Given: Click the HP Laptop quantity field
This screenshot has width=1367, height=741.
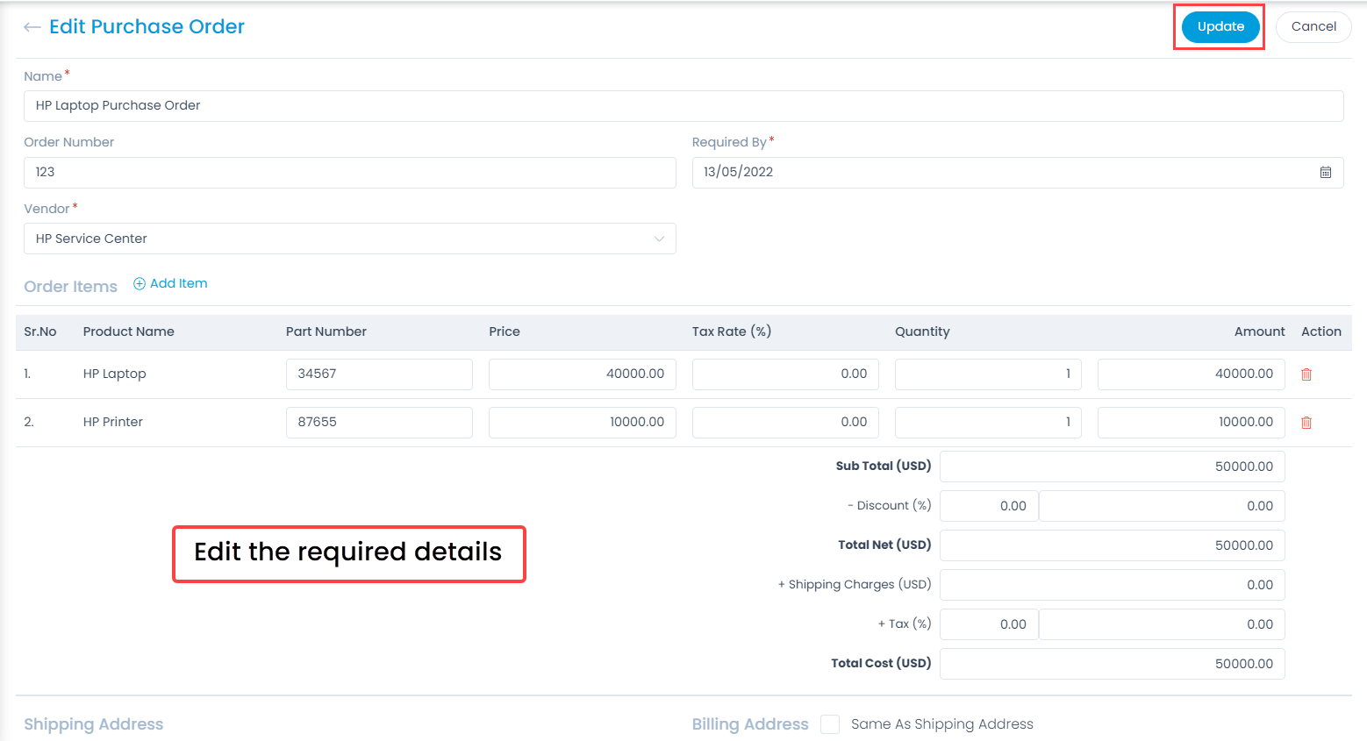Looking at the screenshot, I should (x=987, y=374).
